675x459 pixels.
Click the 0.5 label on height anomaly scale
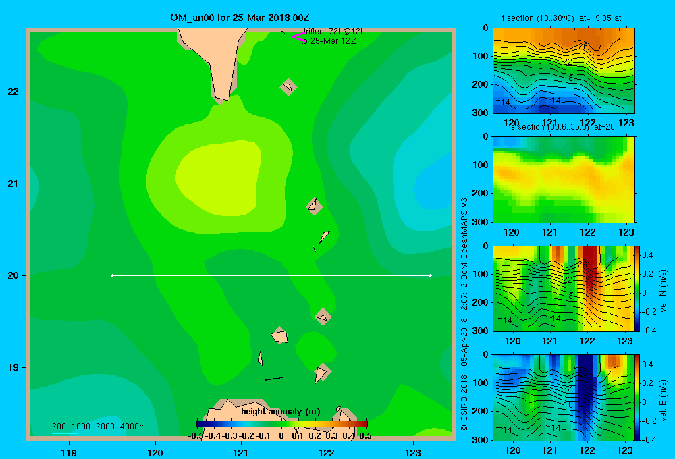[365, 436]
